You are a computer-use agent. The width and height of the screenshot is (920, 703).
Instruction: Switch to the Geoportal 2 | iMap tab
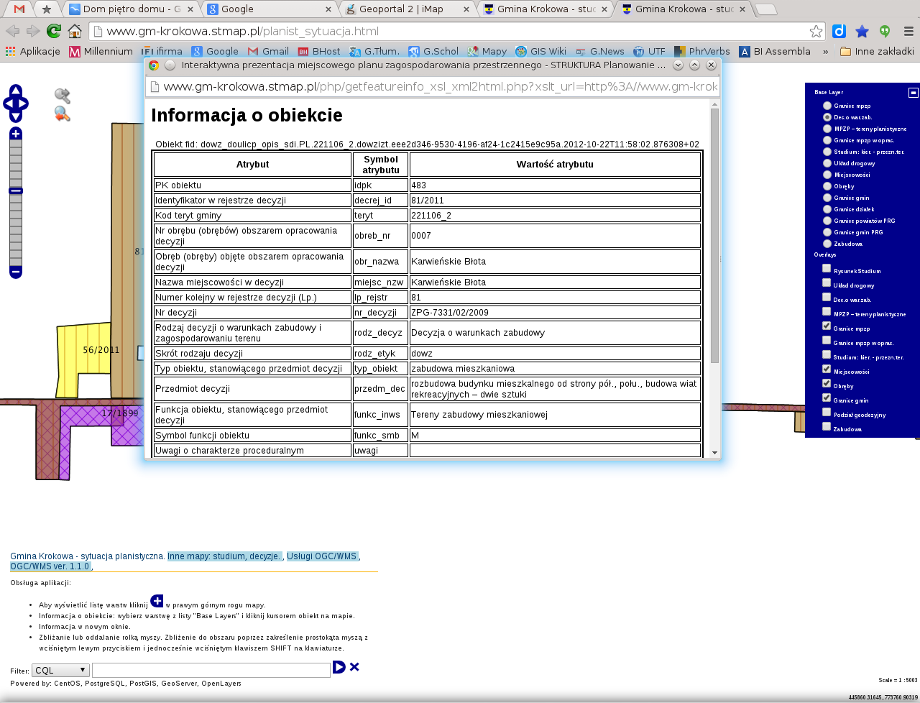406,9
